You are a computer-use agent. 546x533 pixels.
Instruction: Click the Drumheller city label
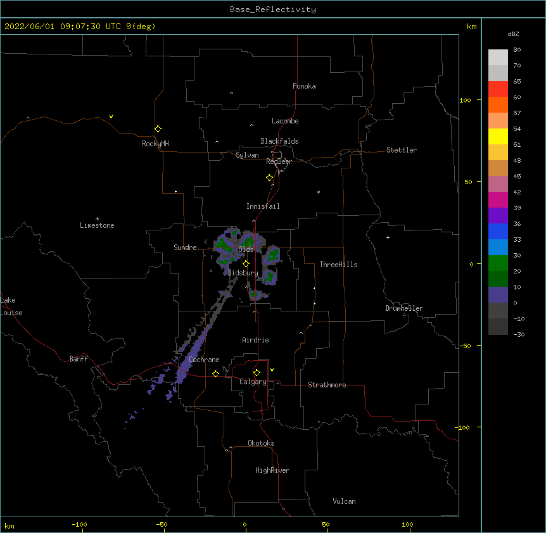tap(404, 308)
